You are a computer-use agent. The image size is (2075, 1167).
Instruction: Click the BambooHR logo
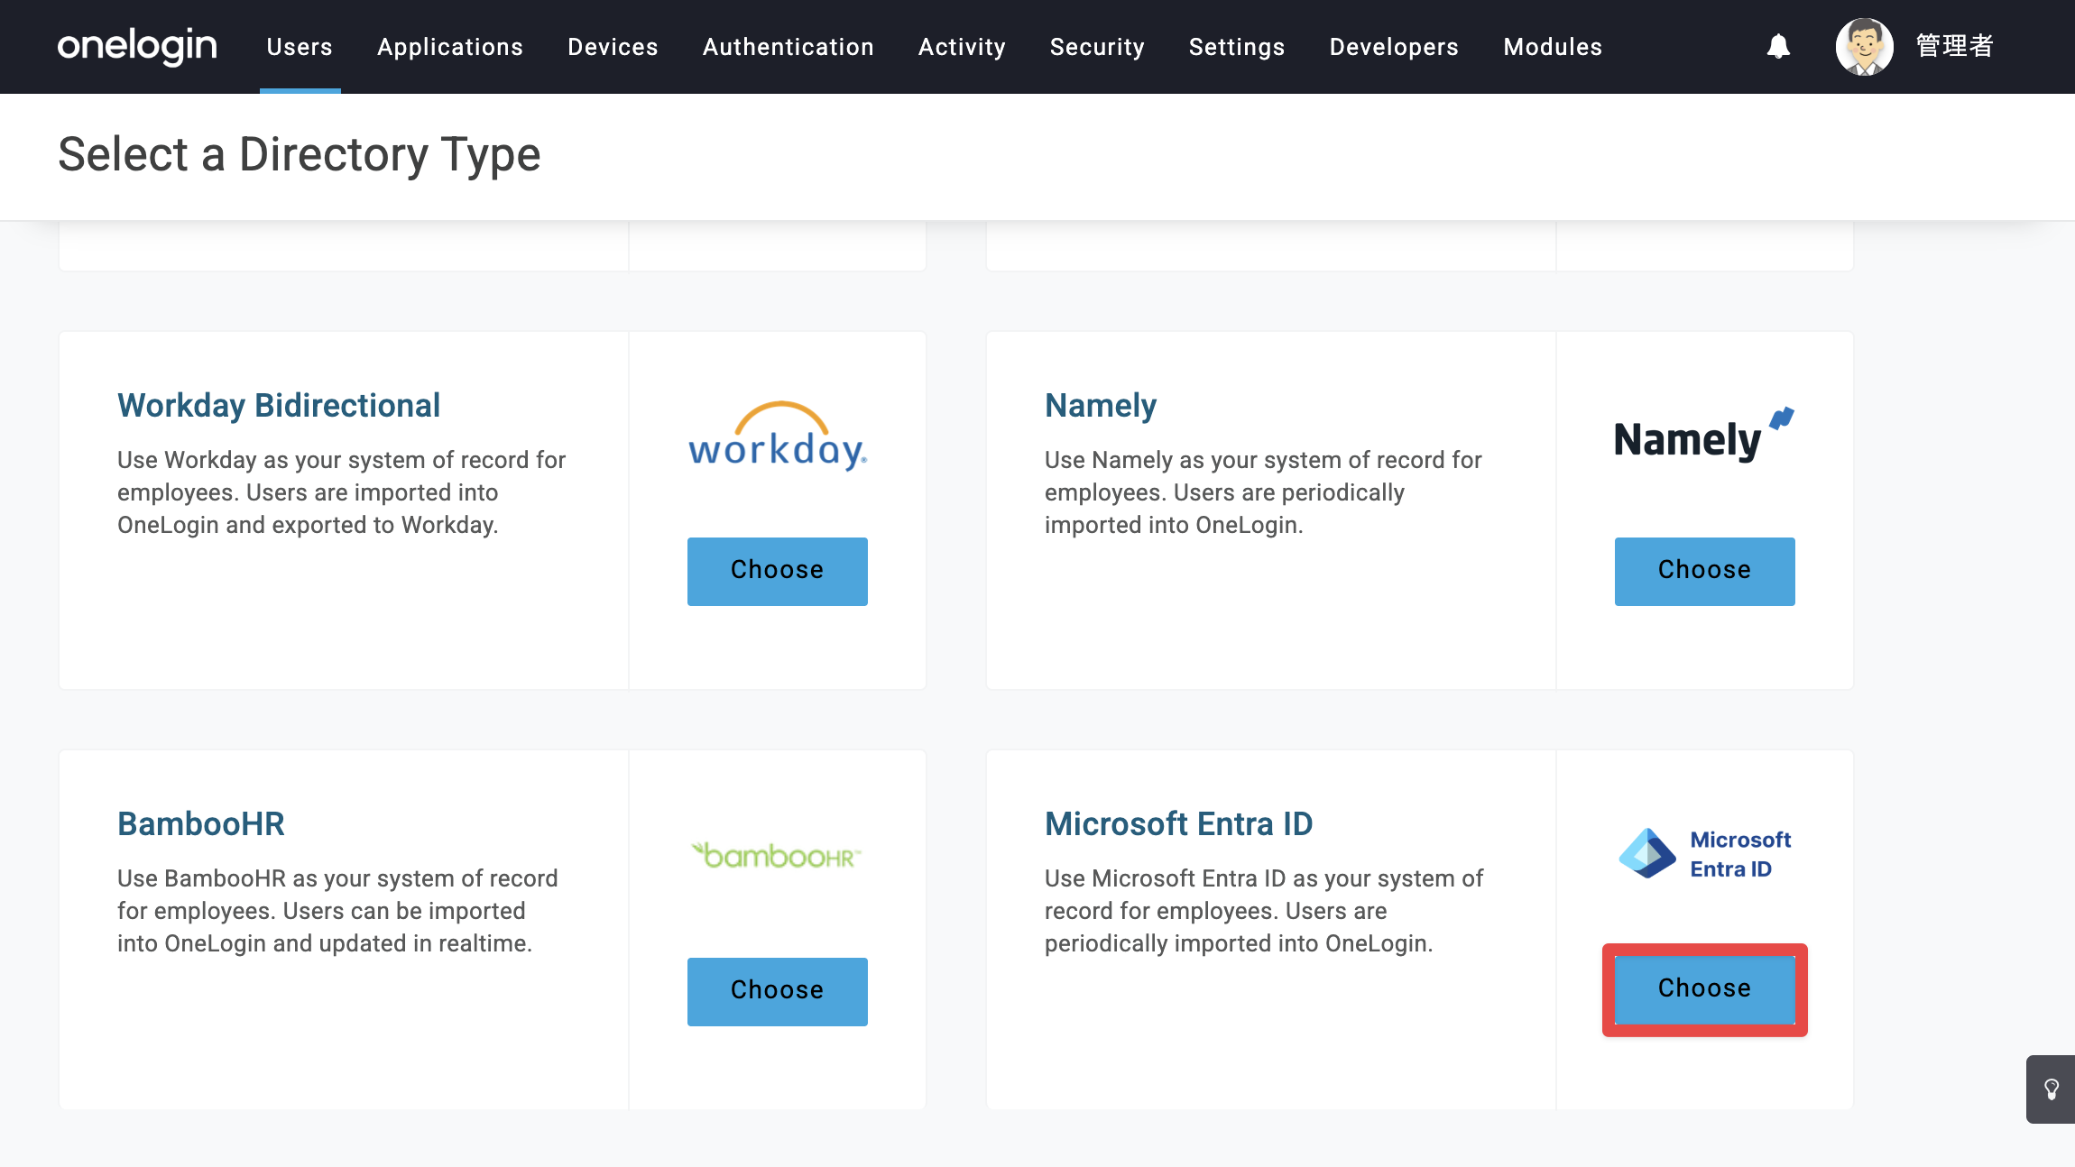[777, 855]
